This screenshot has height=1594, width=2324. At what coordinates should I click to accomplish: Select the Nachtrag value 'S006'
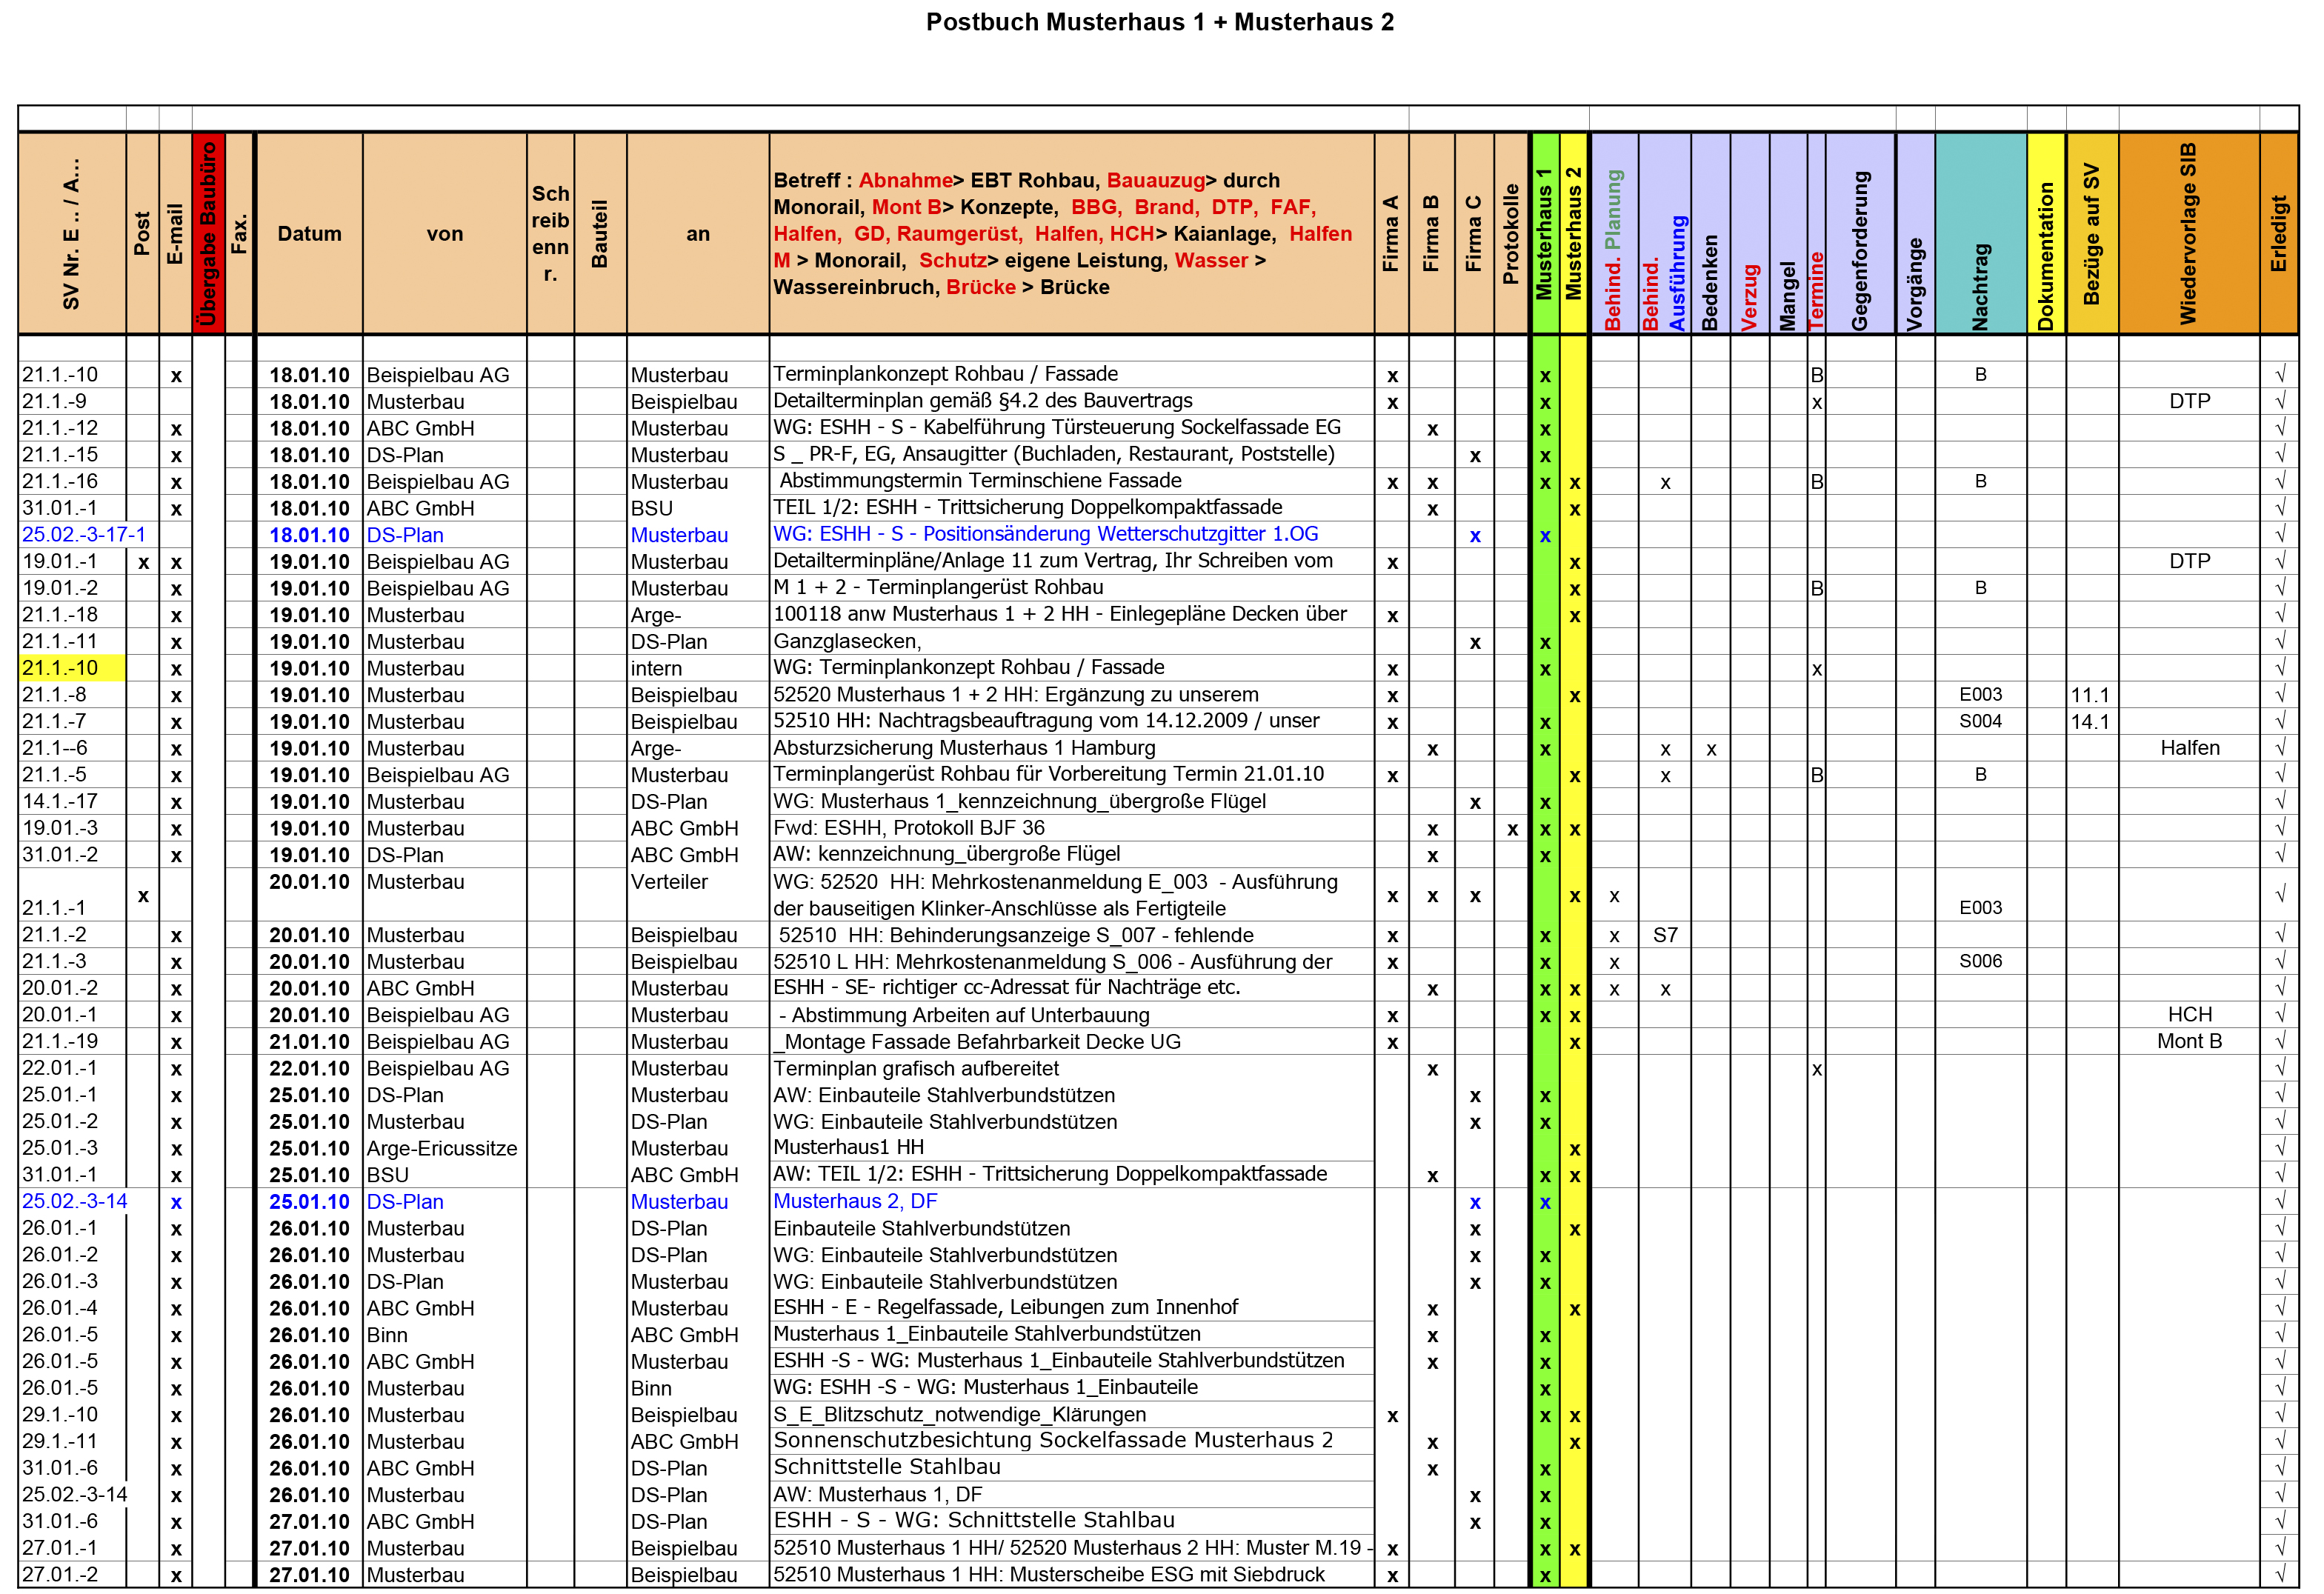1981,961
